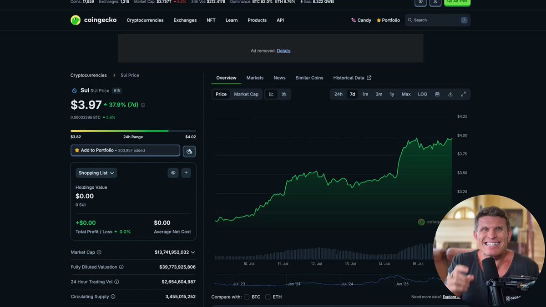Click the Market Cap info icon
Image resolution: width=546 pixels, height=307 pixels.
pyautogui.click(x=99, y=252)
